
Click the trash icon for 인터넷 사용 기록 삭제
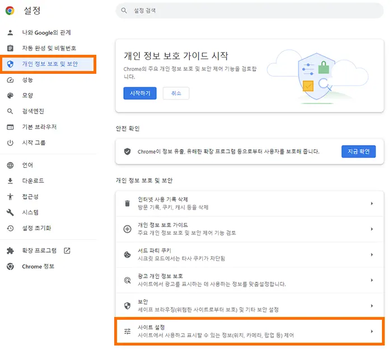pos(127,203)
